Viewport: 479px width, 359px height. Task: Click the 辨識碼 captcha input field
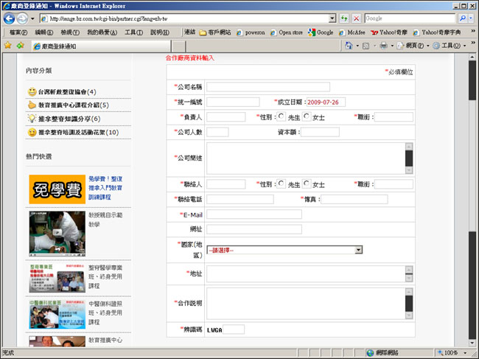[234, 330]
